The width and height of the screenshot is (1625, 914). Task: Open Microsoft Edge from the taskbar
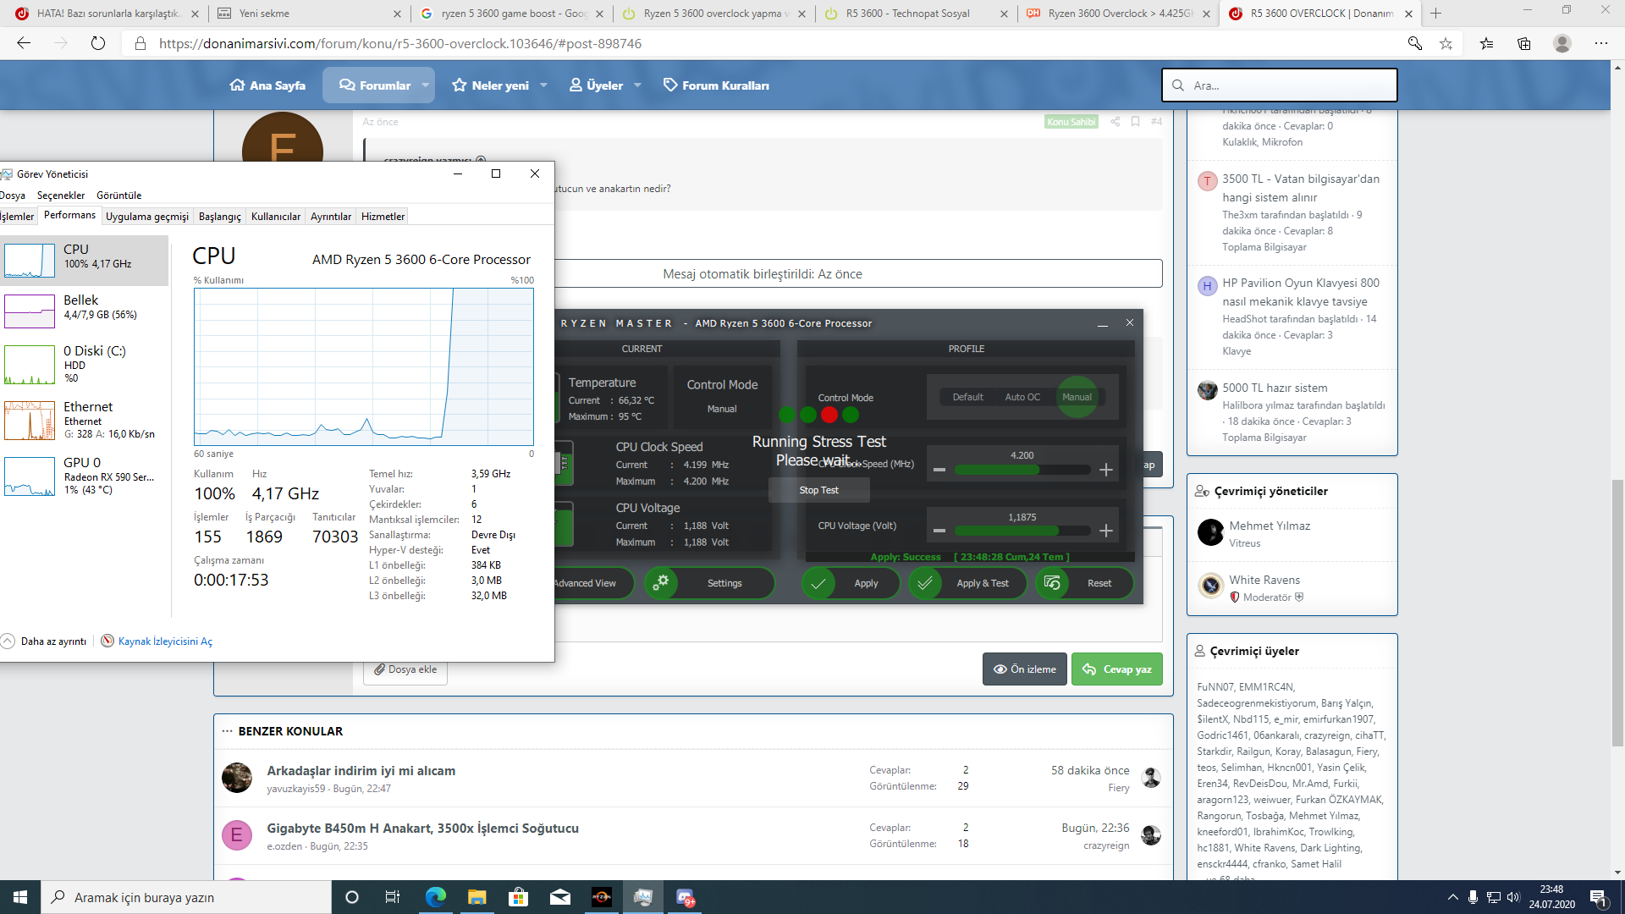(x=436, y=897)
